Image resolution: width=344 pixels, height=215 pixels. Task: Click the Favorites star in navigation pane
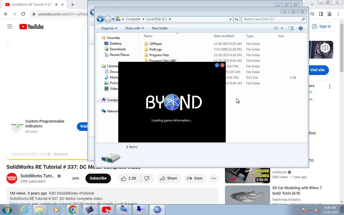pos(103,38)
